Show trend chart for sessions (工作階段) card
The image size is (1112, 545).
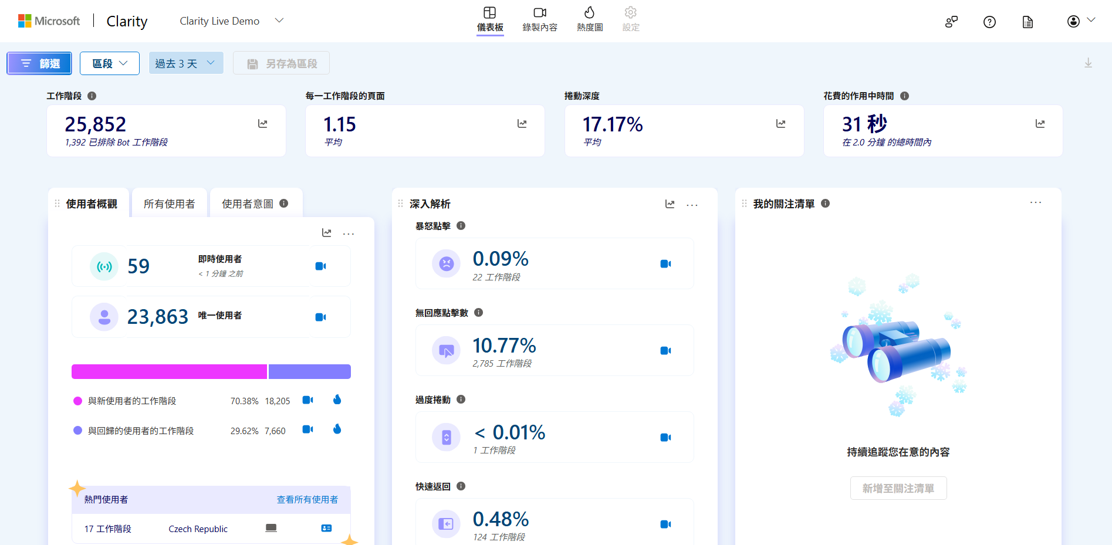point(263,124)
